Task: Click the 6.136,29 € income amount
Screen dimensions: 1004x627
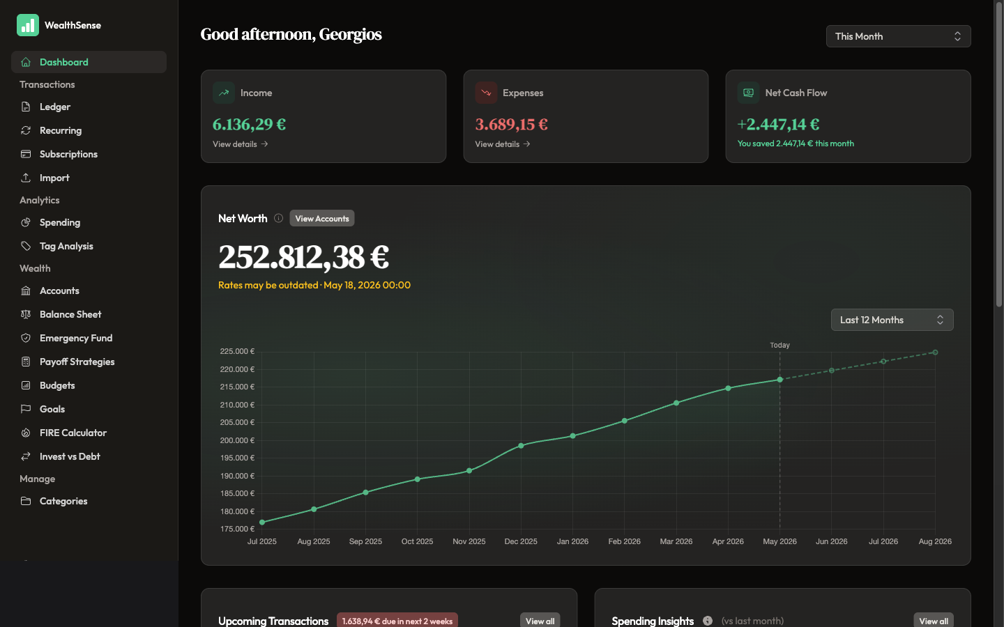Action: (x=249, y=124)
